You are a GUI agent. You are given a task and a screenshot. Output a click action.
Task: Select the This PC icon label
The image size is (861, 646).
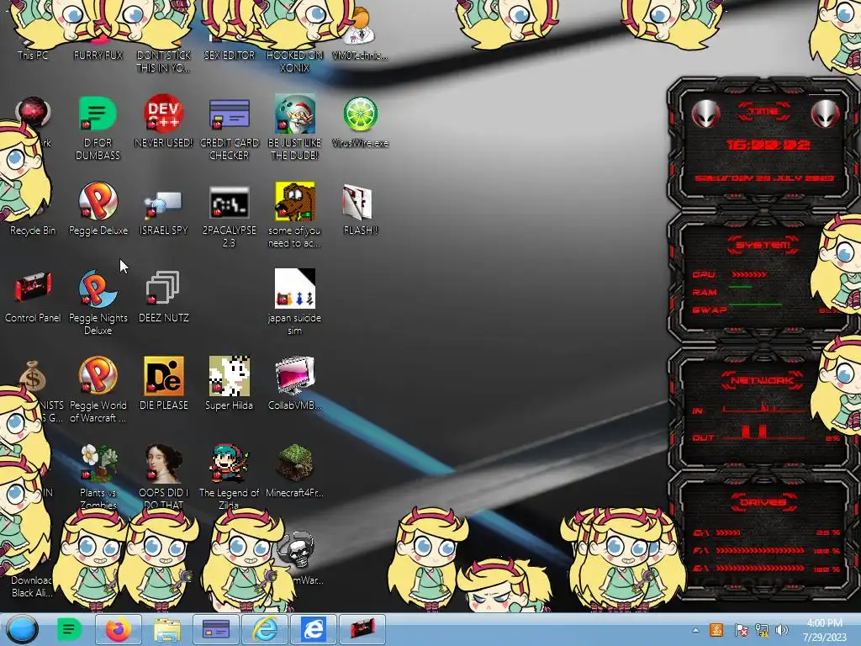[33, 56]
